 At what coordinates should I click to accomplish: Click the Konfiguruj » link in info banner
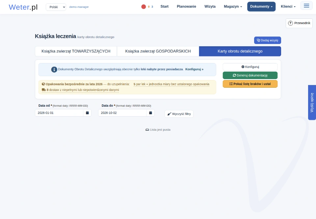pos(194,69)
